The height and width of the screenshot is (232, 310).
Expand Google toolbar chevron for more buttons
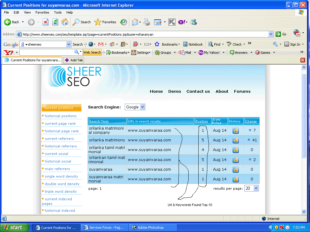point(250,43)
